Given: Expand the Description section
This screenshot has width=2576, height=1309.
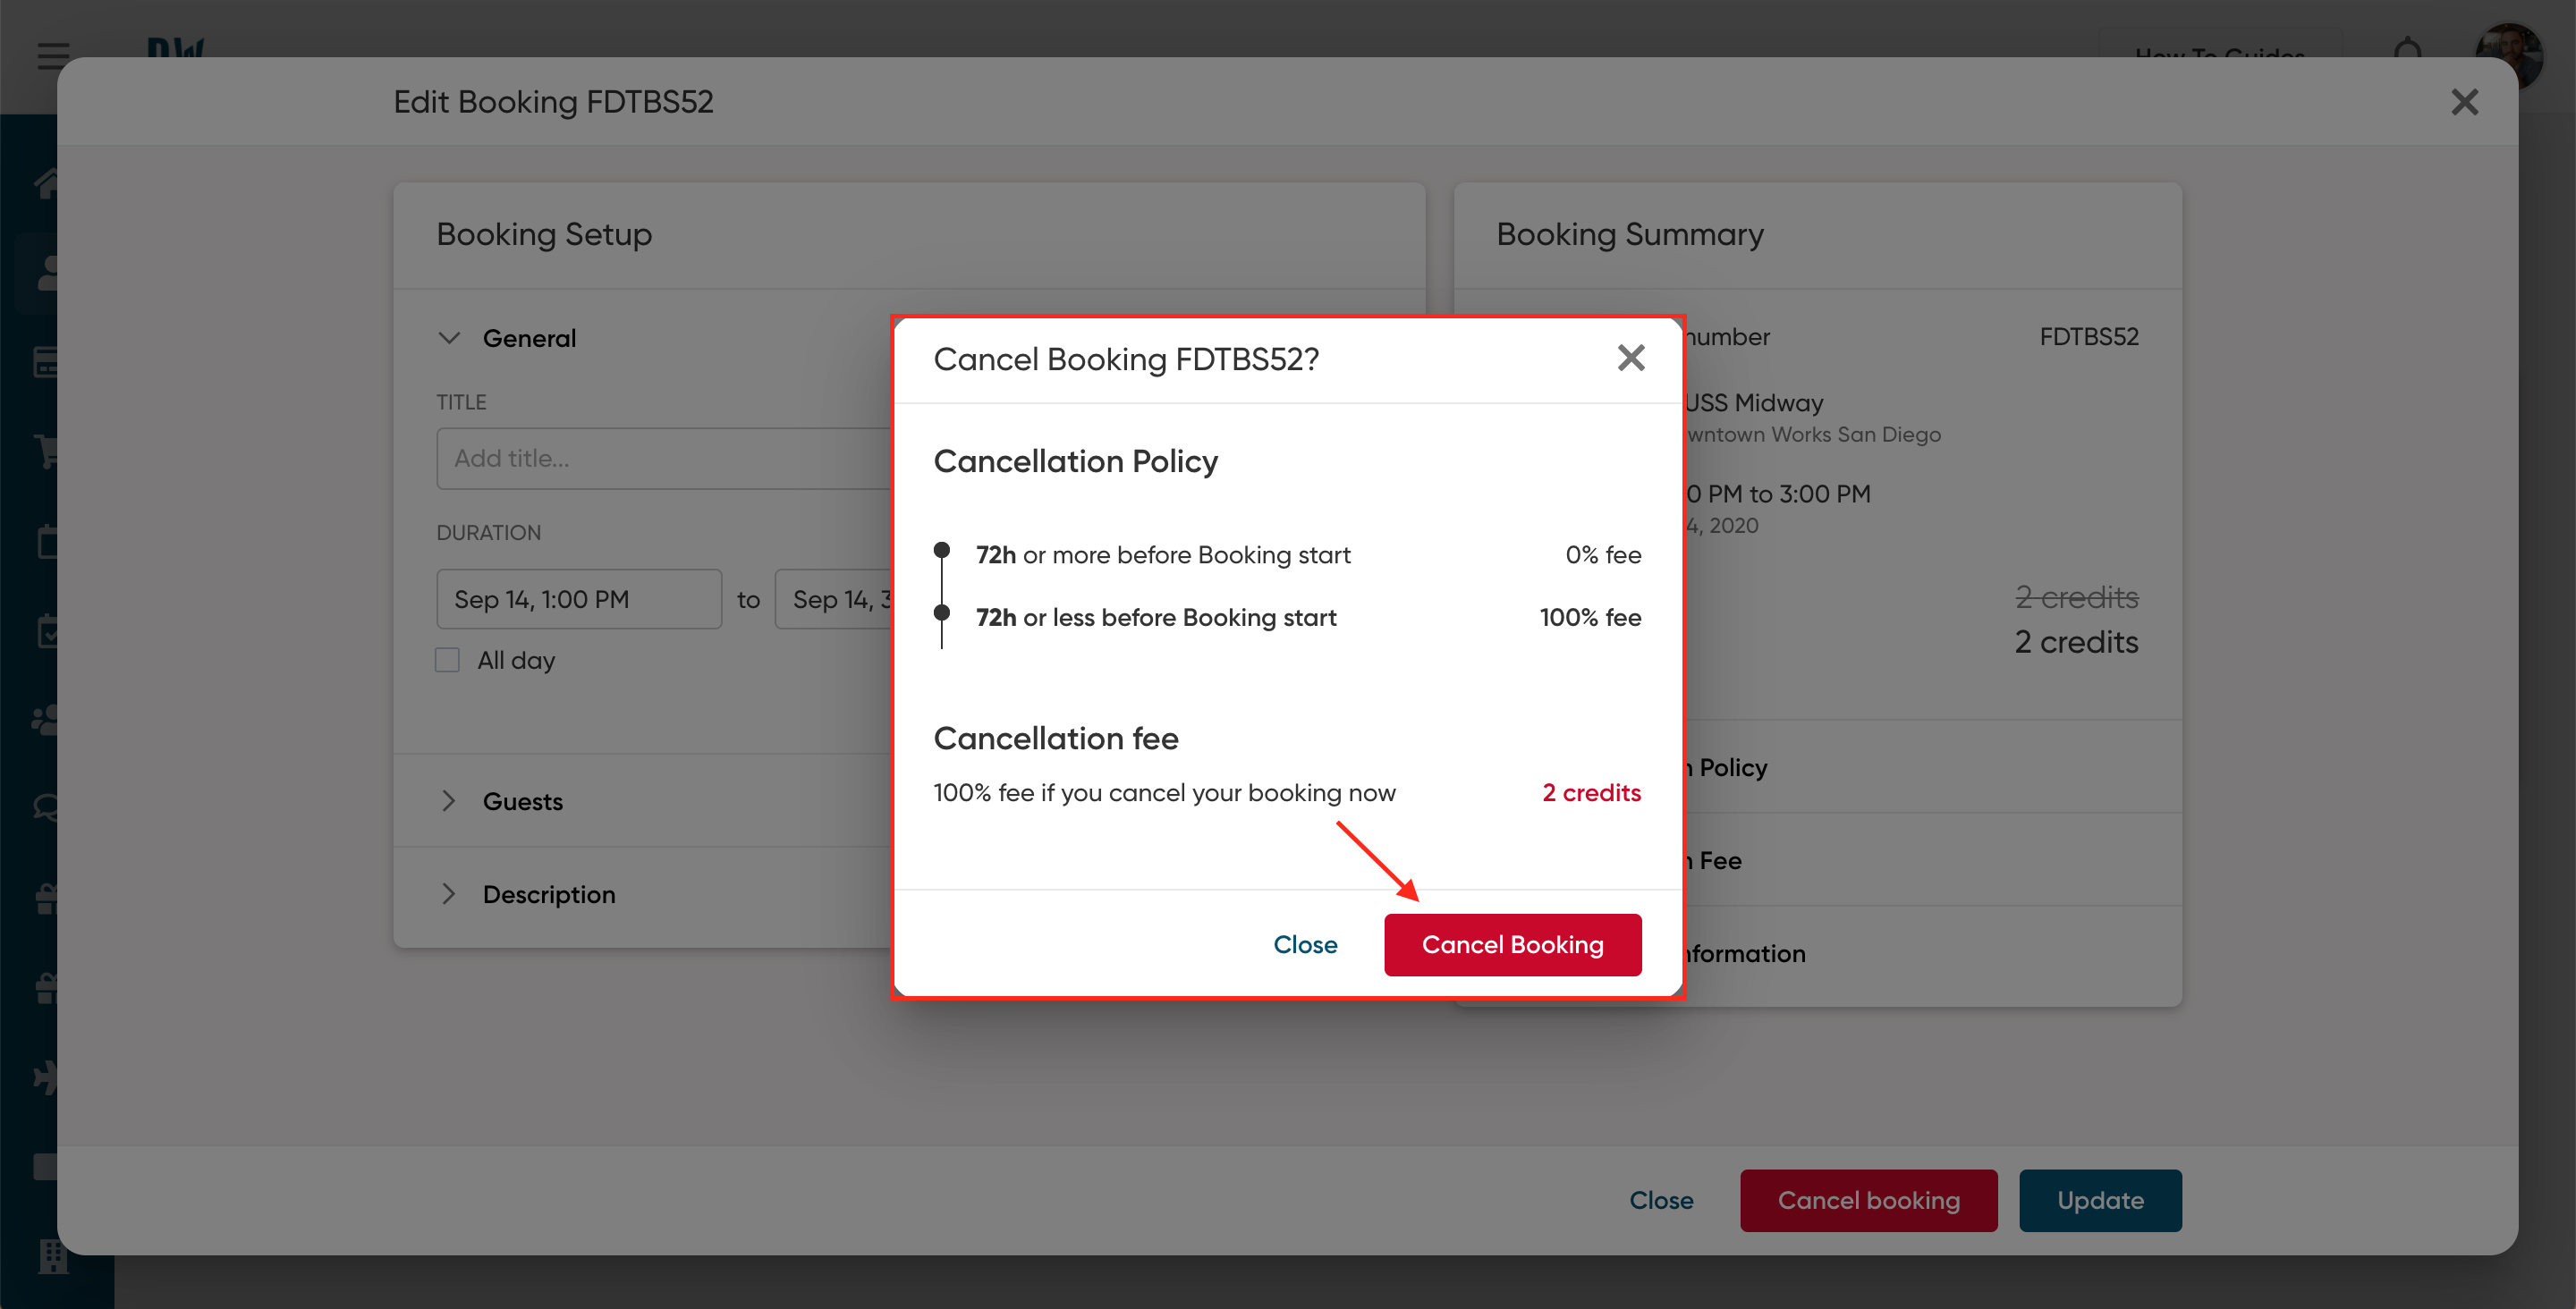Looking at the screenshot, I should pos(449,894).
